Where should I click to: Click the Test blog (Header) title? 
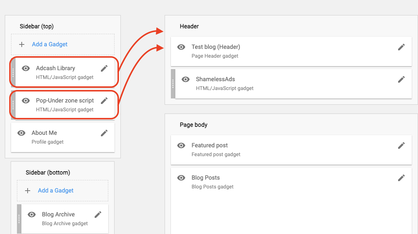click(x=216, y=47)
